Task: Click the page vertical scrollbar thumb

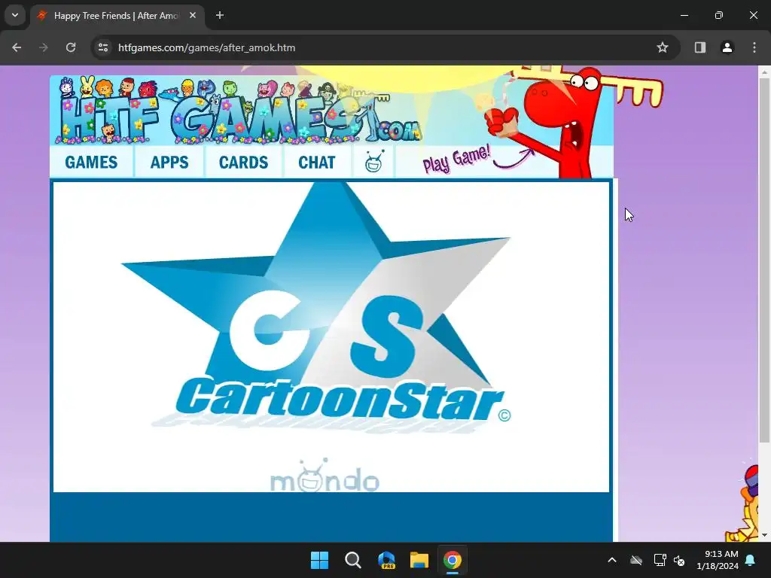Action: [764, 260]
